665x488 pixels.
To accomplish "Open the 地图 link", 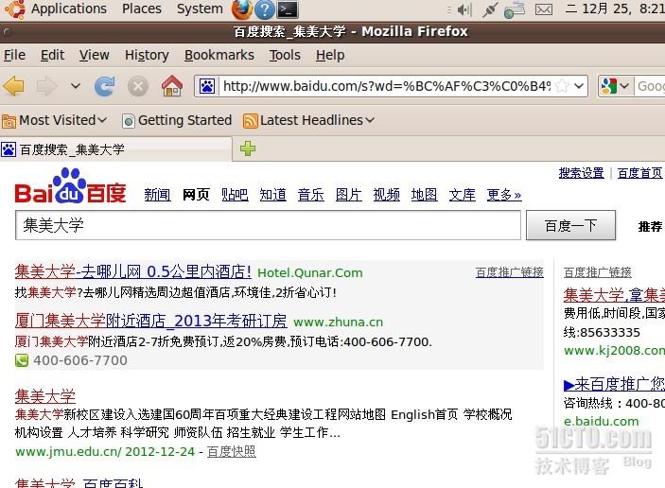I will coord(424,195).
